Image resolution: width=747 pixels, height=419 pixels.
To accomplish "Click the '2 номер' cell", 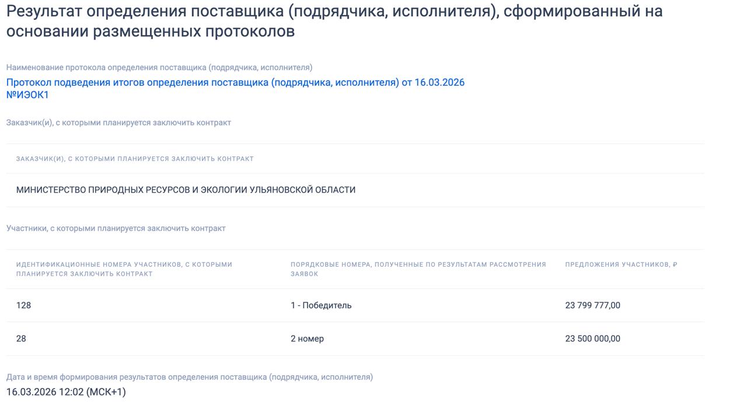I will [x=307, y=338].
